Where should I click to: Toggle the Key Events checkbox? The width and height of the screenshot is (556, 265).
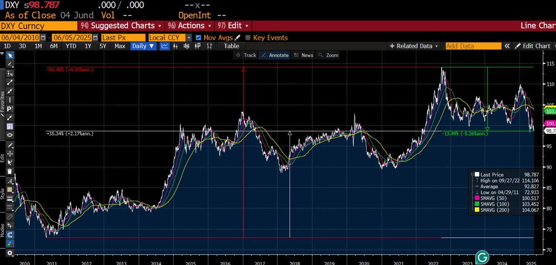tap(248, 37)
